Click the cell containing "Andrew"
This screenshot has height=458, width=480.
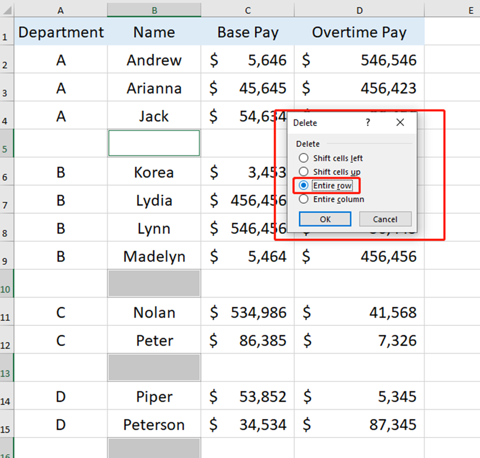click(x=154, y=60)
